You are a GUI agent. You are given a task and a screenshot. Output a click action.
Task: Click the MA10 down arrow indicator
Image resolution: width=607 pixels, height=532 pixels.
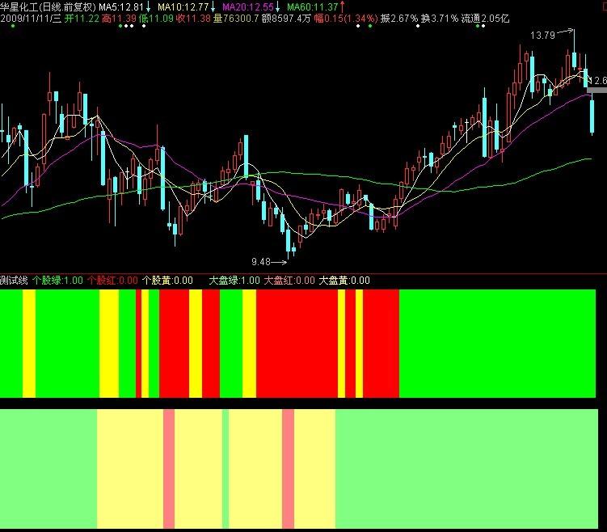click(213, 6)
